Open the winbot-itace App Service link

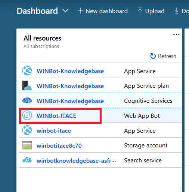click(x=54, y=131)
